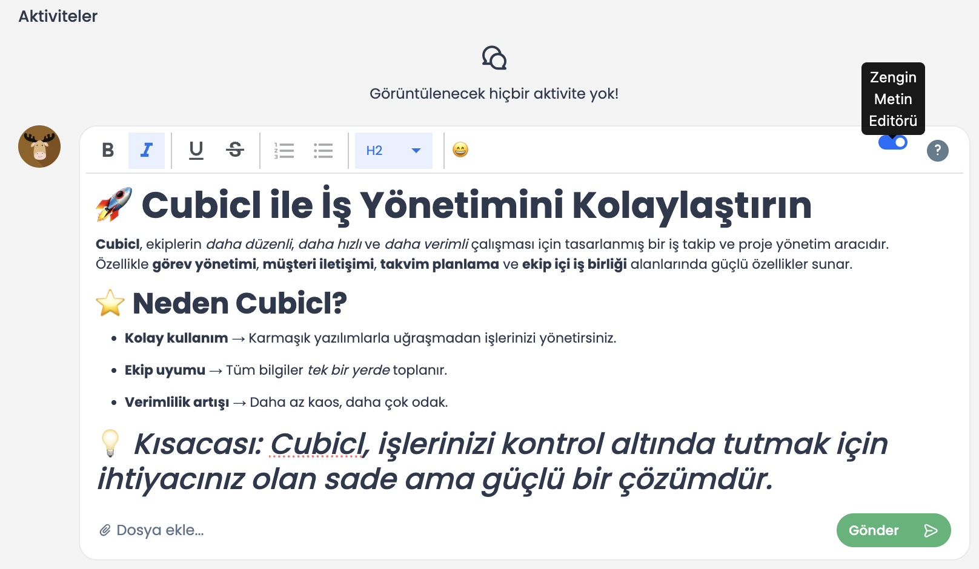Image resolution: width=979 pixels, height=569 pixels.
Task: Open the H2 heading style dropdown
Action: [x=383, y=150]
